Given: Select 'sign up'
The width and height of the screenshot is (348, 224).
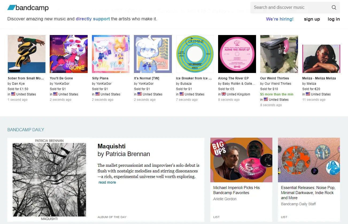Looking at the screenshot, I should pos(312,19).
